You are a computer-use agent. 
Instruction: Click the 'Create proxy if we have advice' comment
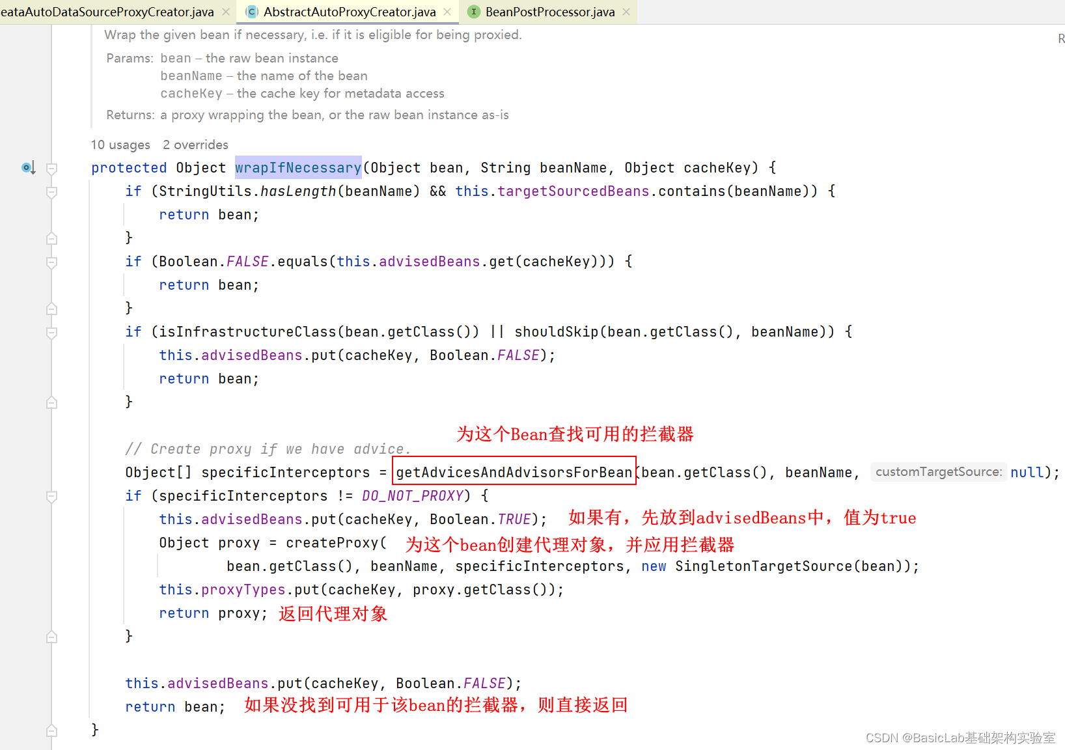[268, 449]
